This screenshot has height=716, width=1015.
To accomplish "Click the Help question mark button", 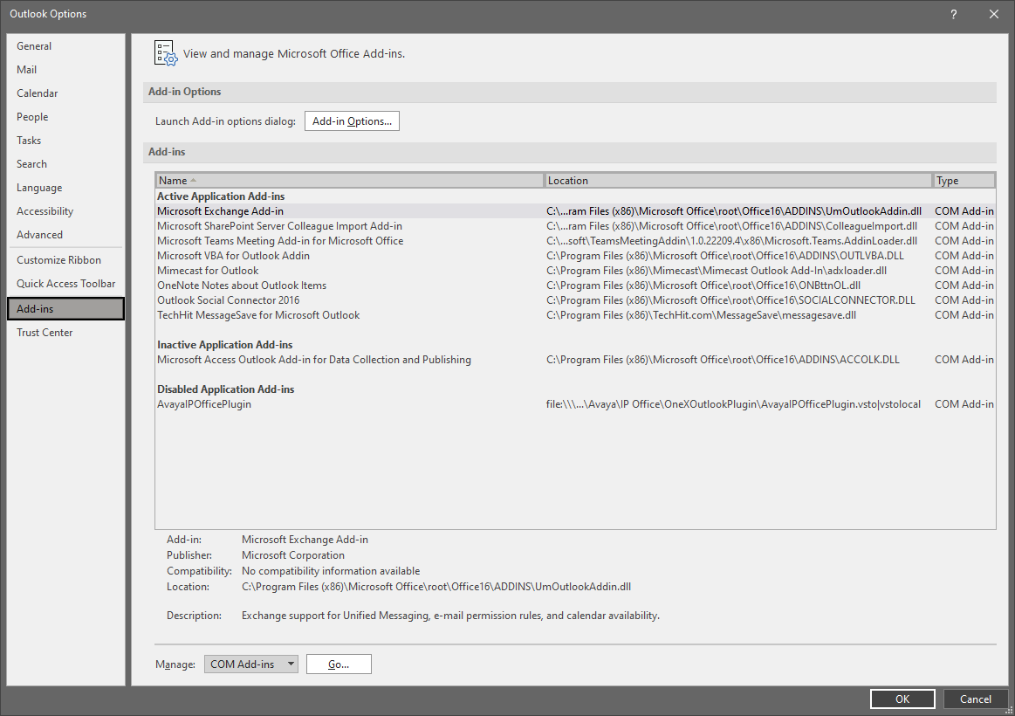I will coord(954,14).
